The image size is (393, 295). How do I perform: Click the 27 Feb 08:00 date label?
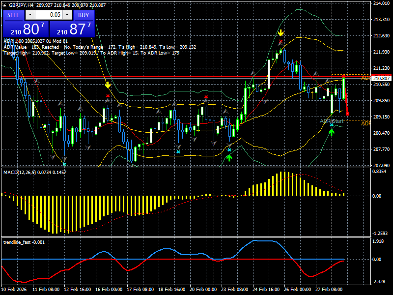(329, 289)
